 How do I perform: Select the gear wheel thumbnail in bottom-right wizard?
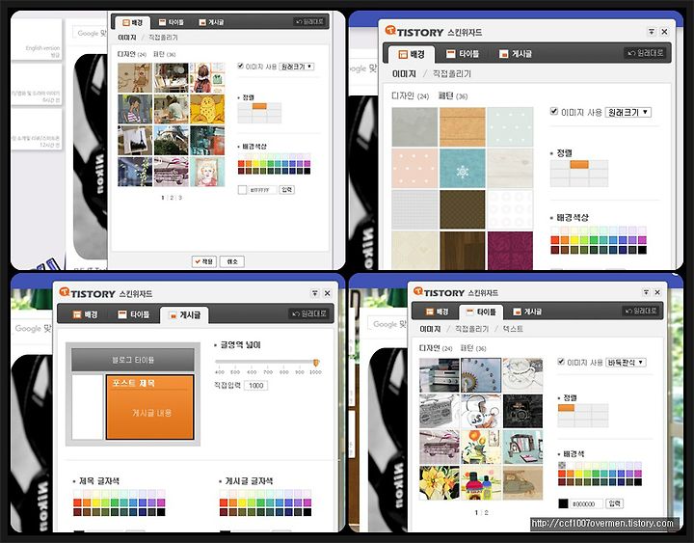tap(481, 375)
